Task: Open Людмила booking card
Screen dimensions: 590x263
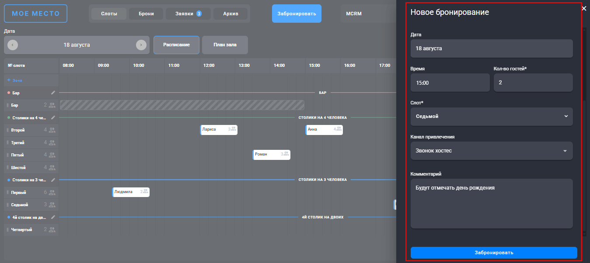Action: click(131, 192)
